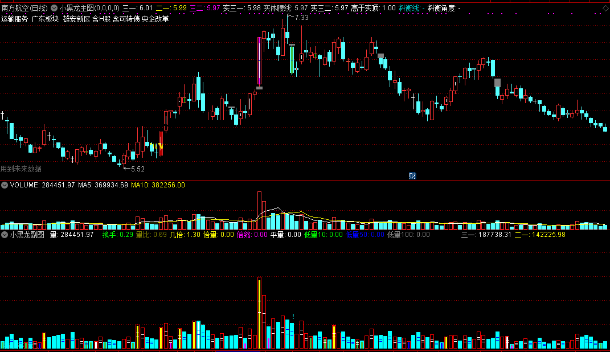
Task: Click the 5.52 low price label
Action: (138, 169)
